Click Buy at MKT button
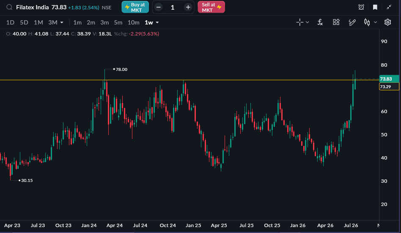Image resolution: width=401 pixels, height=233 pixels. [x=135, y=7]
